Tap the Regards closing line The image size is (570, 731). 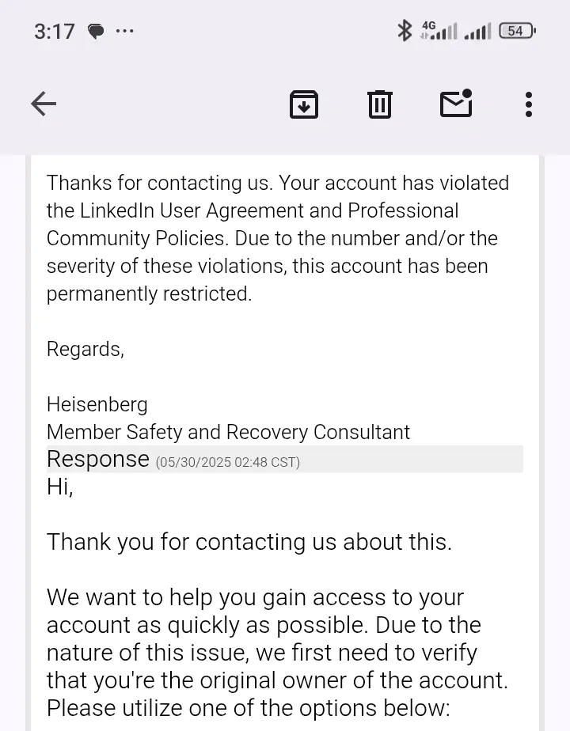85,349
